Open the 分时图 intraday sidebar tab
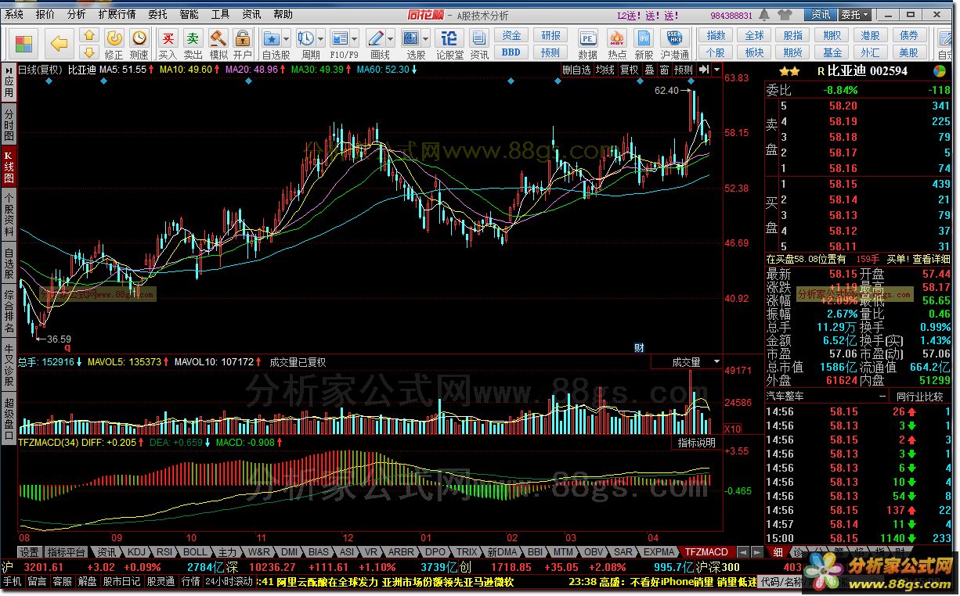Viewport: 960px width, 596px height. pos(9,125)
